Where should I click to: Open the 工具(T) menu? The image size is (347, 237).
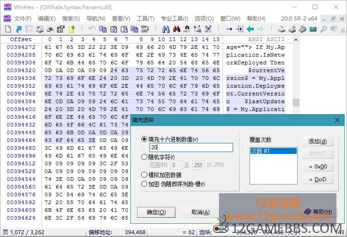146,19
